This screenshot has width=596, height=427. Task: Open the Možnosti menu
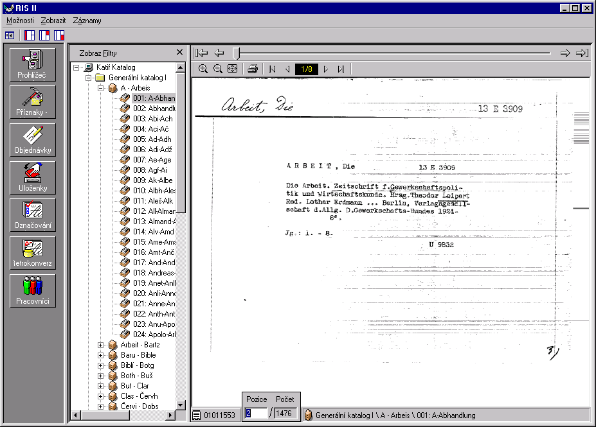click(20, 21)
